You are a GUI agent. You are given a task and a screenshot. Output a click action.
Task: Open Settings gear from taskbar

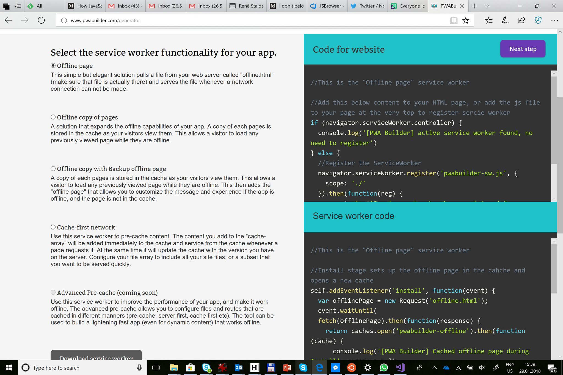click(x=368, y=368)
